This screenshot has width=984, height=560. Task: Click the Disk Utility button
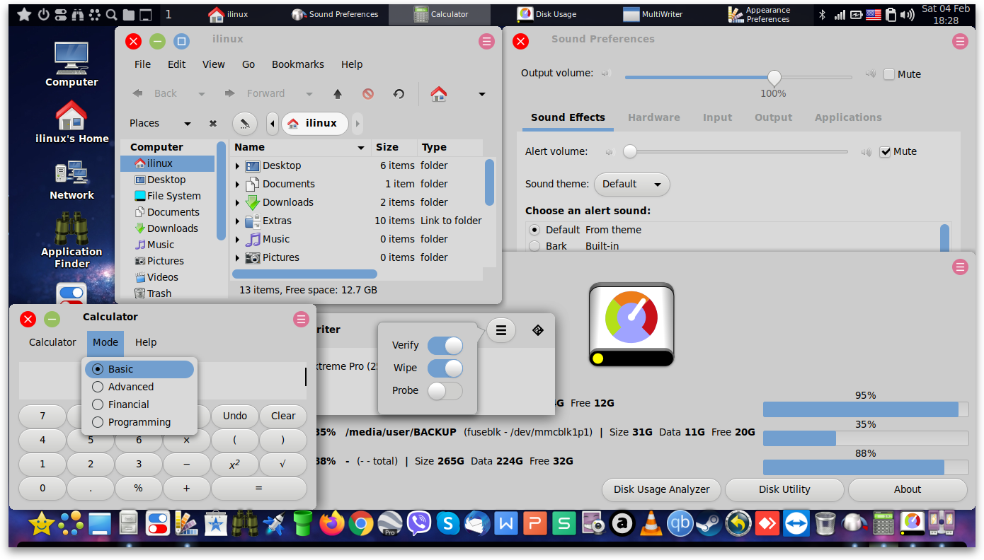(784, 489)
